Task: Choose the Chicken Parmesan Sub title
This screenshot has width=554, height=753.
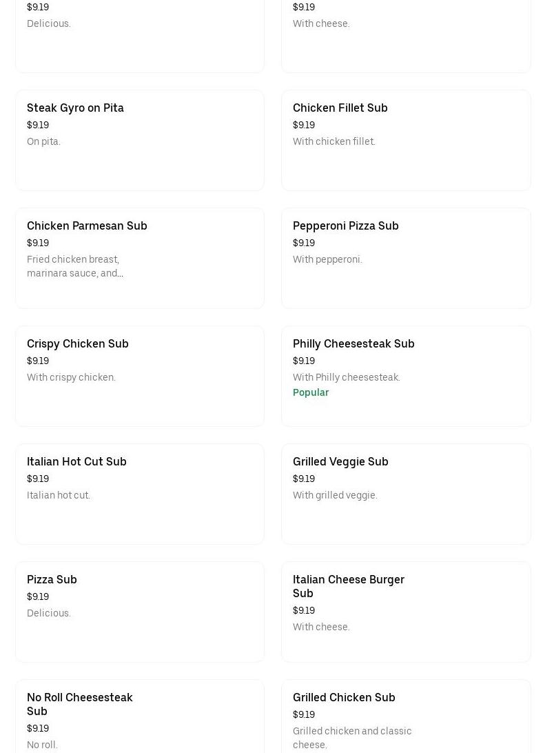Action: 87,225
